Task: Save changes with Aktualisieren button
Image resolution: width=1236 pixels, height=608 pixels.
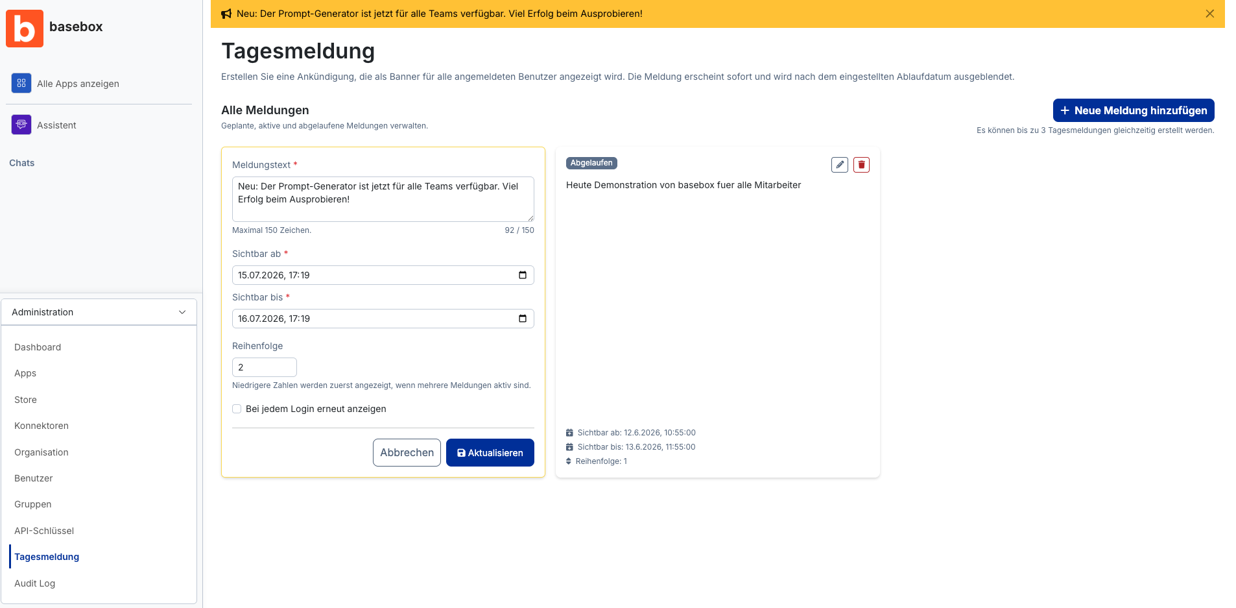Action: pyautogui.click(x=490, y=452)
